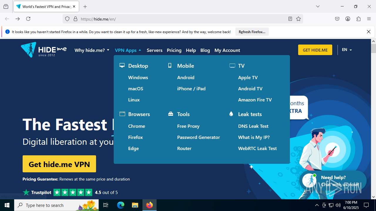Open the Firefox application menu
This screenshot has width=376, height=211.
coord(369,19)
